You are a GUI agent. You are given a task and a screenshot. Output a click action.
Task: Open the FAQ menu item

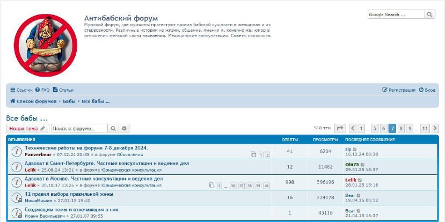point(42,90)
